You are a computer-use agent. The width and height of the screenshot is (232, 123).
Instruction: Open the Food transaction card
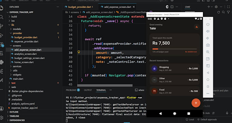click(x=175, y=91)
